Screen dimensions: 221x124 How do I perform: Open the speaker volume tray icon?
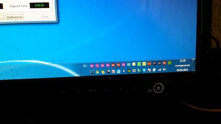pos(164,69)
